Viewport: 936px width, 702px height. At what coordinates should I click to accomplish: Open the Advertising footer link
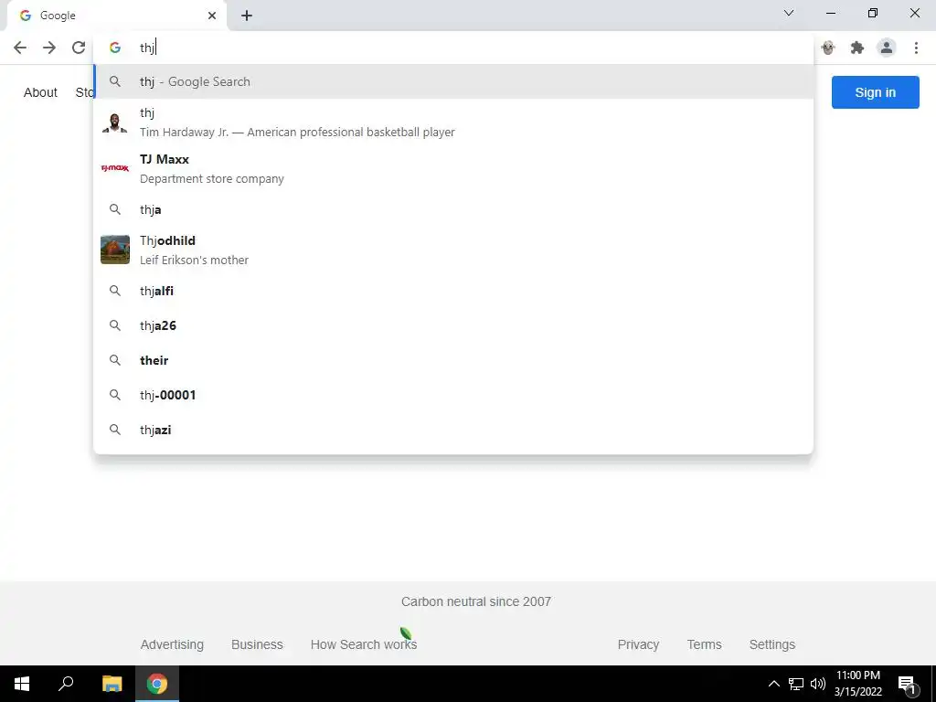(x=172, y=644)
